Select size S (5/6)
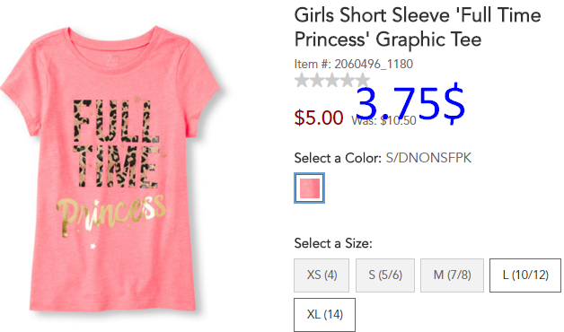The image size is (564, 332). click(385, 275)
